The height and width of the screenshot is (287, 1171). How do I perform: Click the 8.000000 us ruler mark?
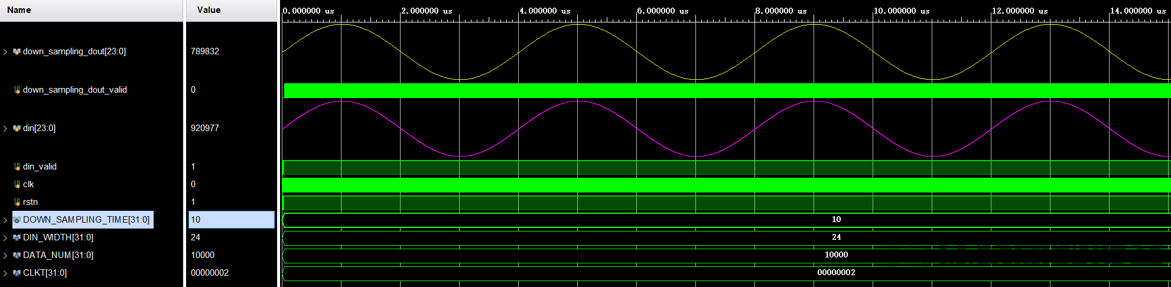click(781, 11)
